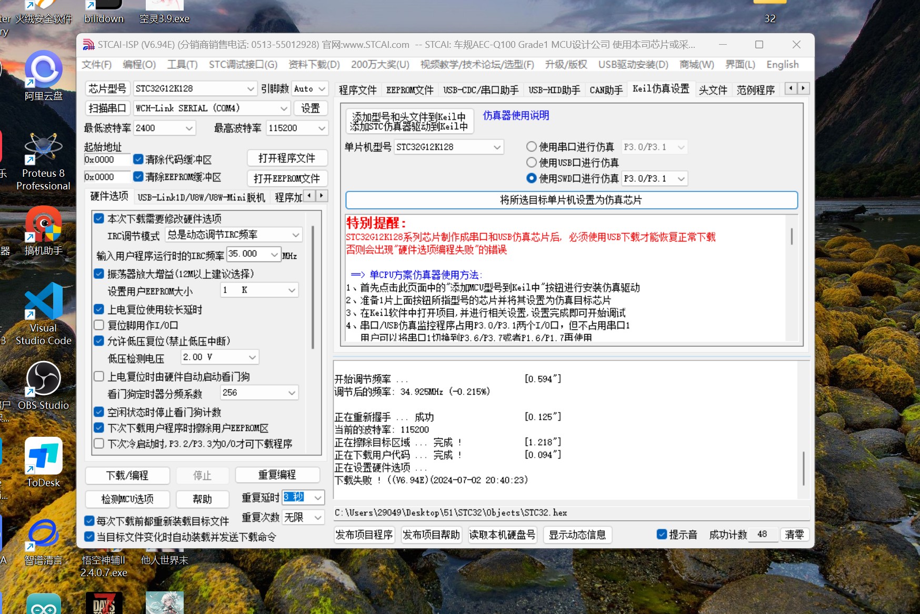This screenshot has width=920, height=614.
Task: Enable 复位脚用作I/O口 checkbox
Action: tap(99, 325)
